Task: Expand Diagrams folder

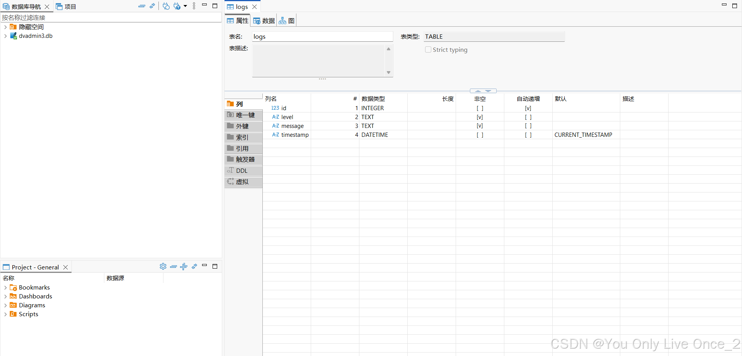Action: [5, 305]
